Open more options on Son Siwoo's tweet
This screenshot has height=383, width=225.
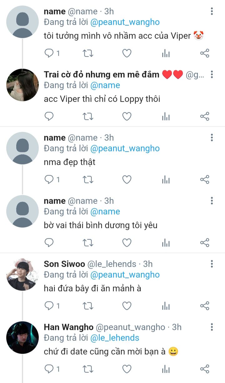click(212, 264)
